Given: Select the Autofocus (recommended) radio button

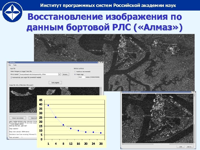Looking at the screenshot, I should (x=75, y=72).
